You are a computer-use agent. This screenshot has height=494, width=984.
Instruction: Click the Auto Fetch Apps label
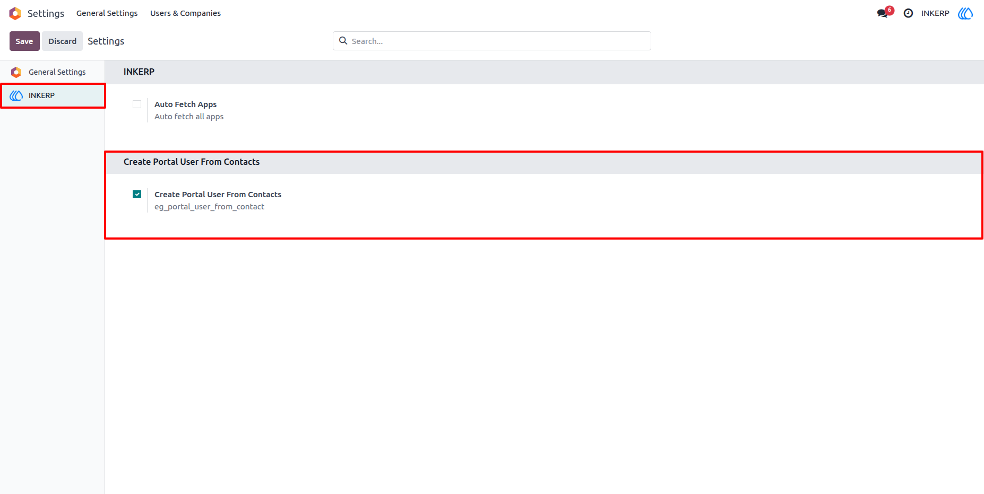pyautogui.click(x=185, y=104)
